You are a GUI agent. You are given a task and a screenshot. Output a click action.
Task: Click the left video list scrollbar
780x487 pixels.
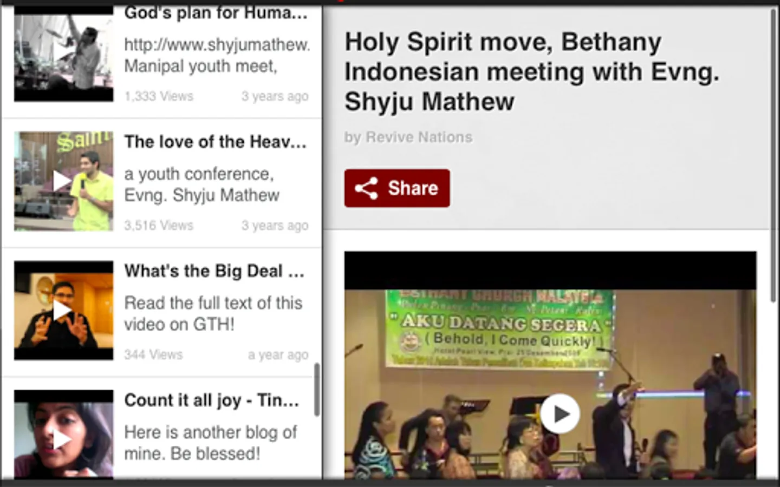tap(317, 390)
